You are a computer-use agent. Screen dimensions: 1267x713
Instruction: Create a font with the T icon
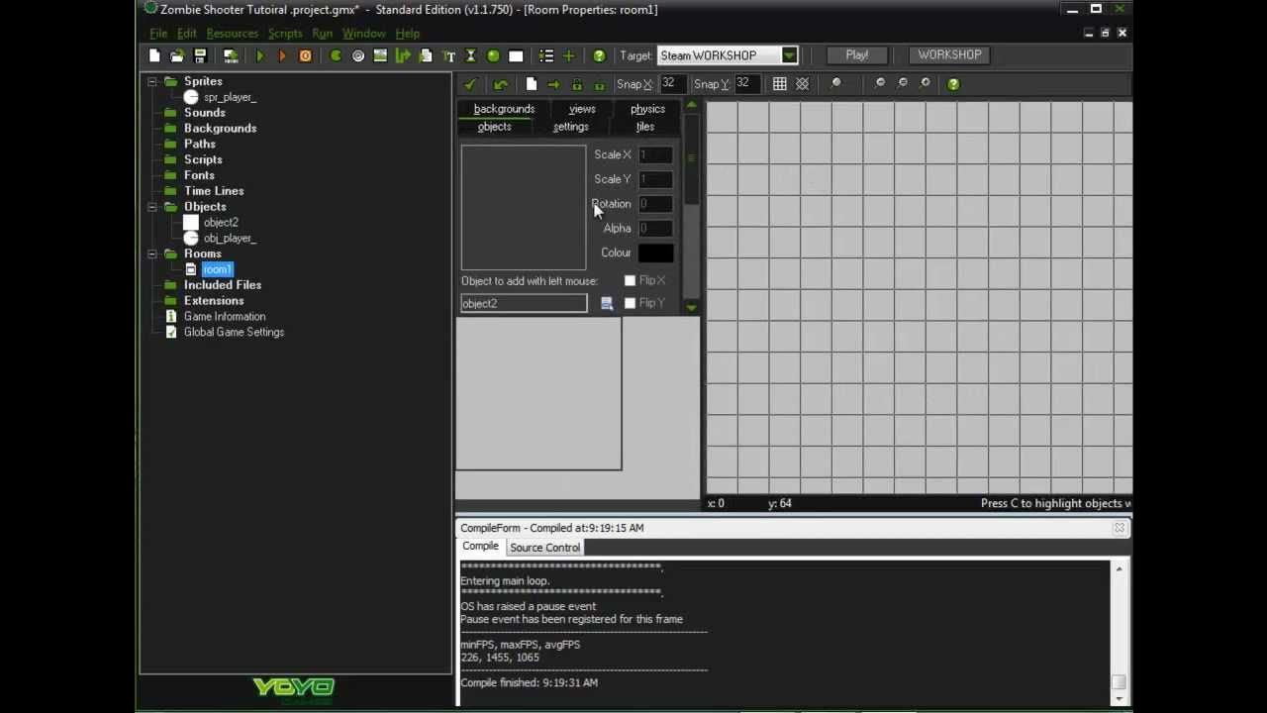448,56
